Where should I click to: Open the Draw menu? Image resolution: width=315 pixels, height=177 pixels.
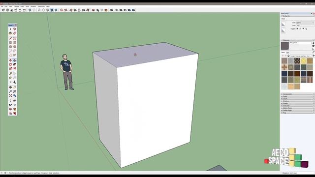(x=22, y=6)
